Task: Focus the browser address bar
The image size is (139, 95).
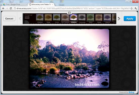Action: (72, 8)
